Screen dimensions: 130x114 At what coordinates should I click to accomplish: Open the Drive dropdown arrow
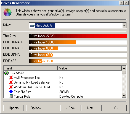[124, 25]
